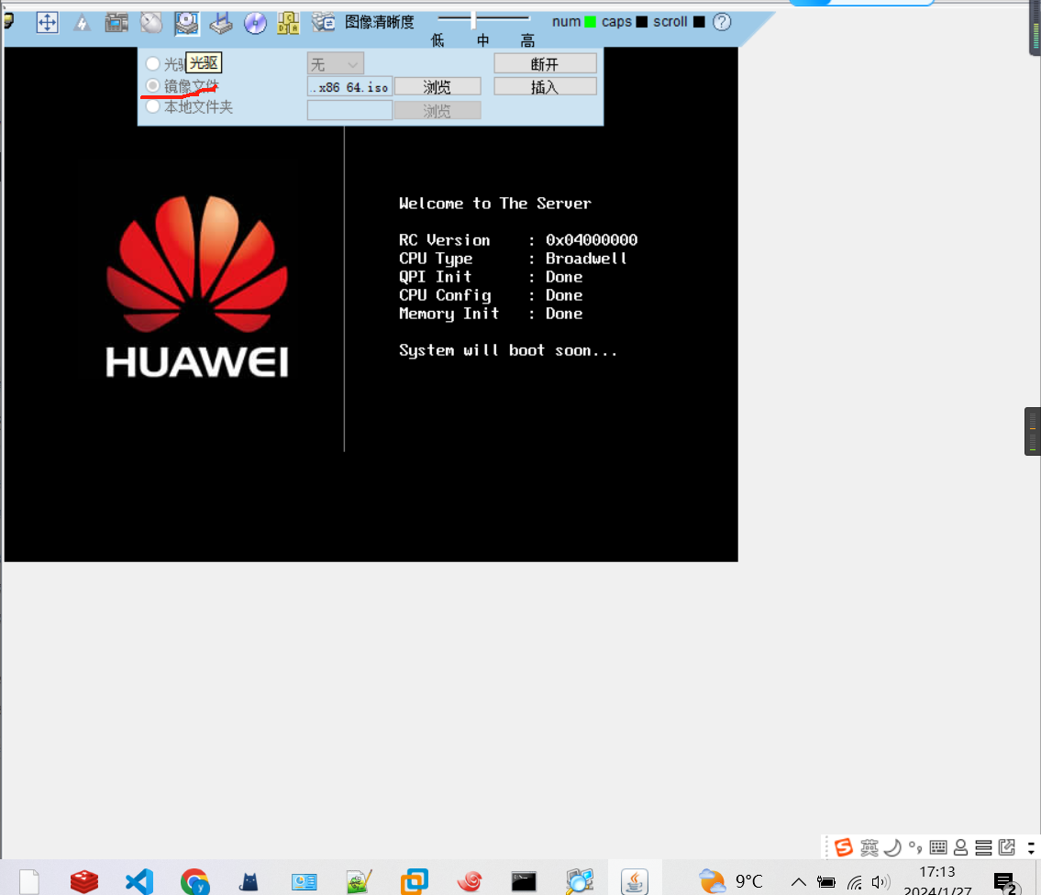Click the volume speaker tray icon

point(880,882)
